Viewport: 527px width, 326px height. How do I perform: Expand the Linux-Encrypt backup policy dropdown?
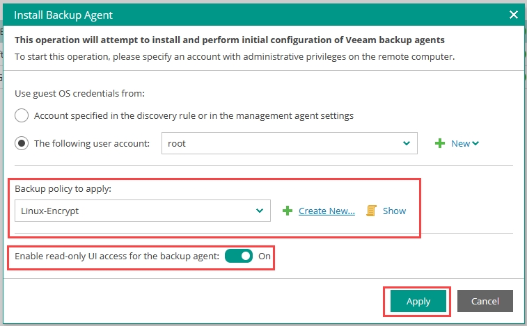point(142,211)
